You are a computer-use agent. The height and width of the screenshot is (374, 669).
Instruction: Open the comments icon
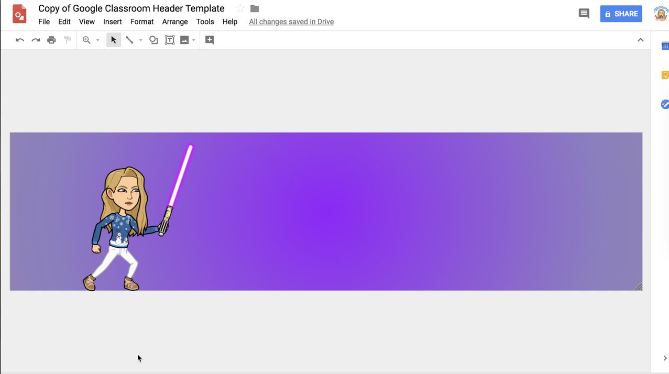(584, 14)
